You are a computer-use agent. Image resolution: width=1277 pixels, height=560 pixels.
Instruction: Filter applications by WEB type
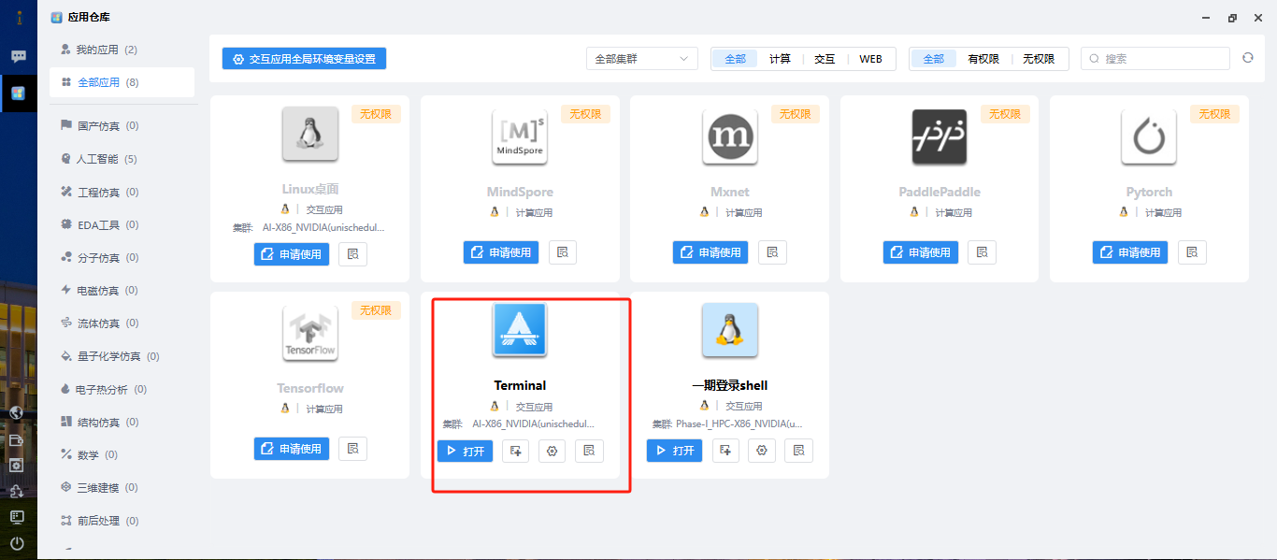pyautogui.click(x=870, y=59)
